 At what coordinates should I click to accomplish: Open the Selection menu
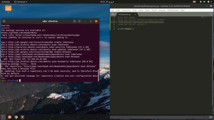click(x=126, y=10)
